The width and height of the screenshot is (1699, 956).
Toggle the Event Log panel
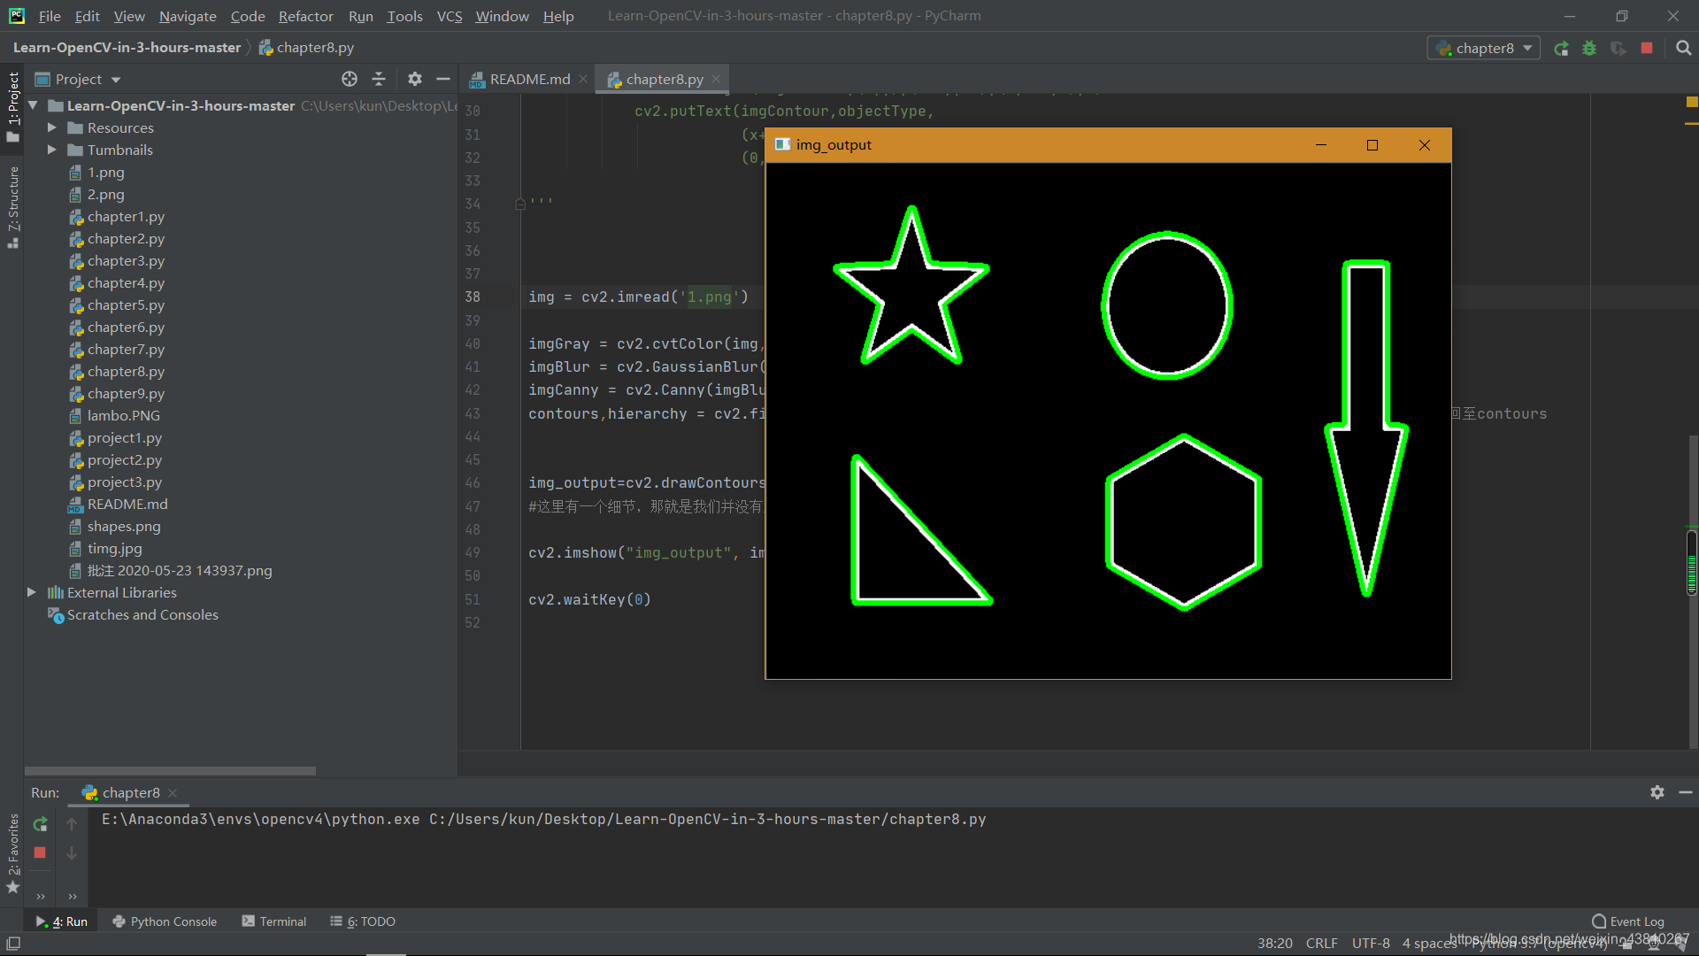[x=1628, y=921]
